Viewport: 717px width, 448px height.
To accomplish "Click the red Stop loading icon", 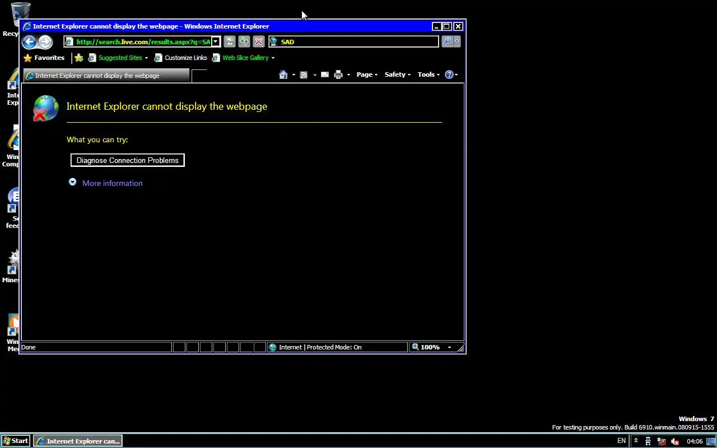I will click(258, 41).
